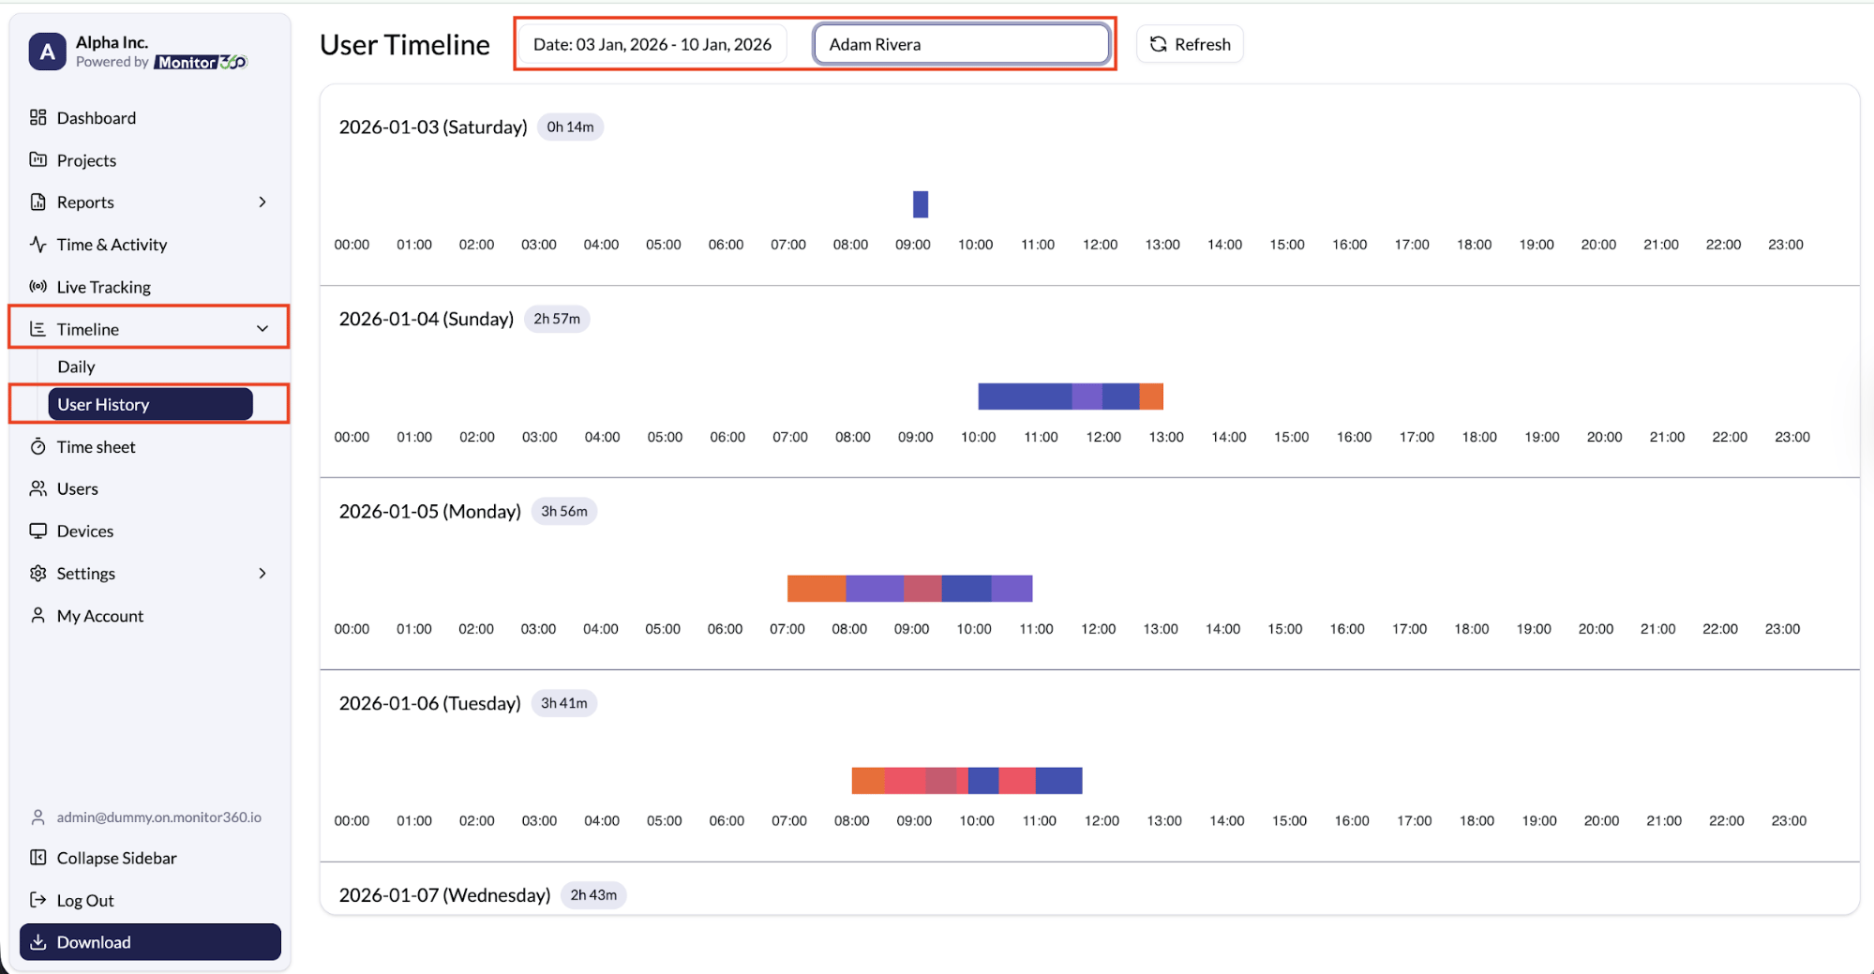Click the Collapse Sidebar panel icon
This screenshot has height=974, width=1874.
click(37, 857)
